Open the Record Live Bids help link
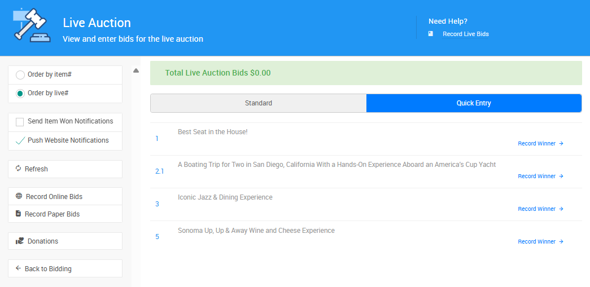590x287 pixels. (465, 34)
